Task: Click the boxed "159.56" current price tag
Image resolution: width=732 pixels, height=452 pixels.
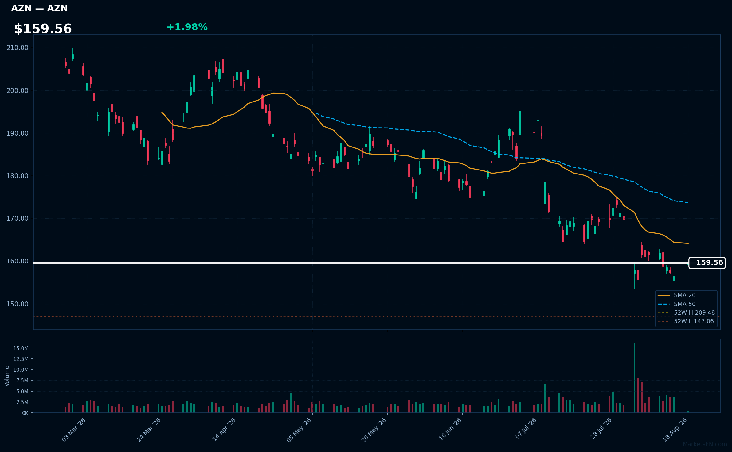Action: coord(707,263)
